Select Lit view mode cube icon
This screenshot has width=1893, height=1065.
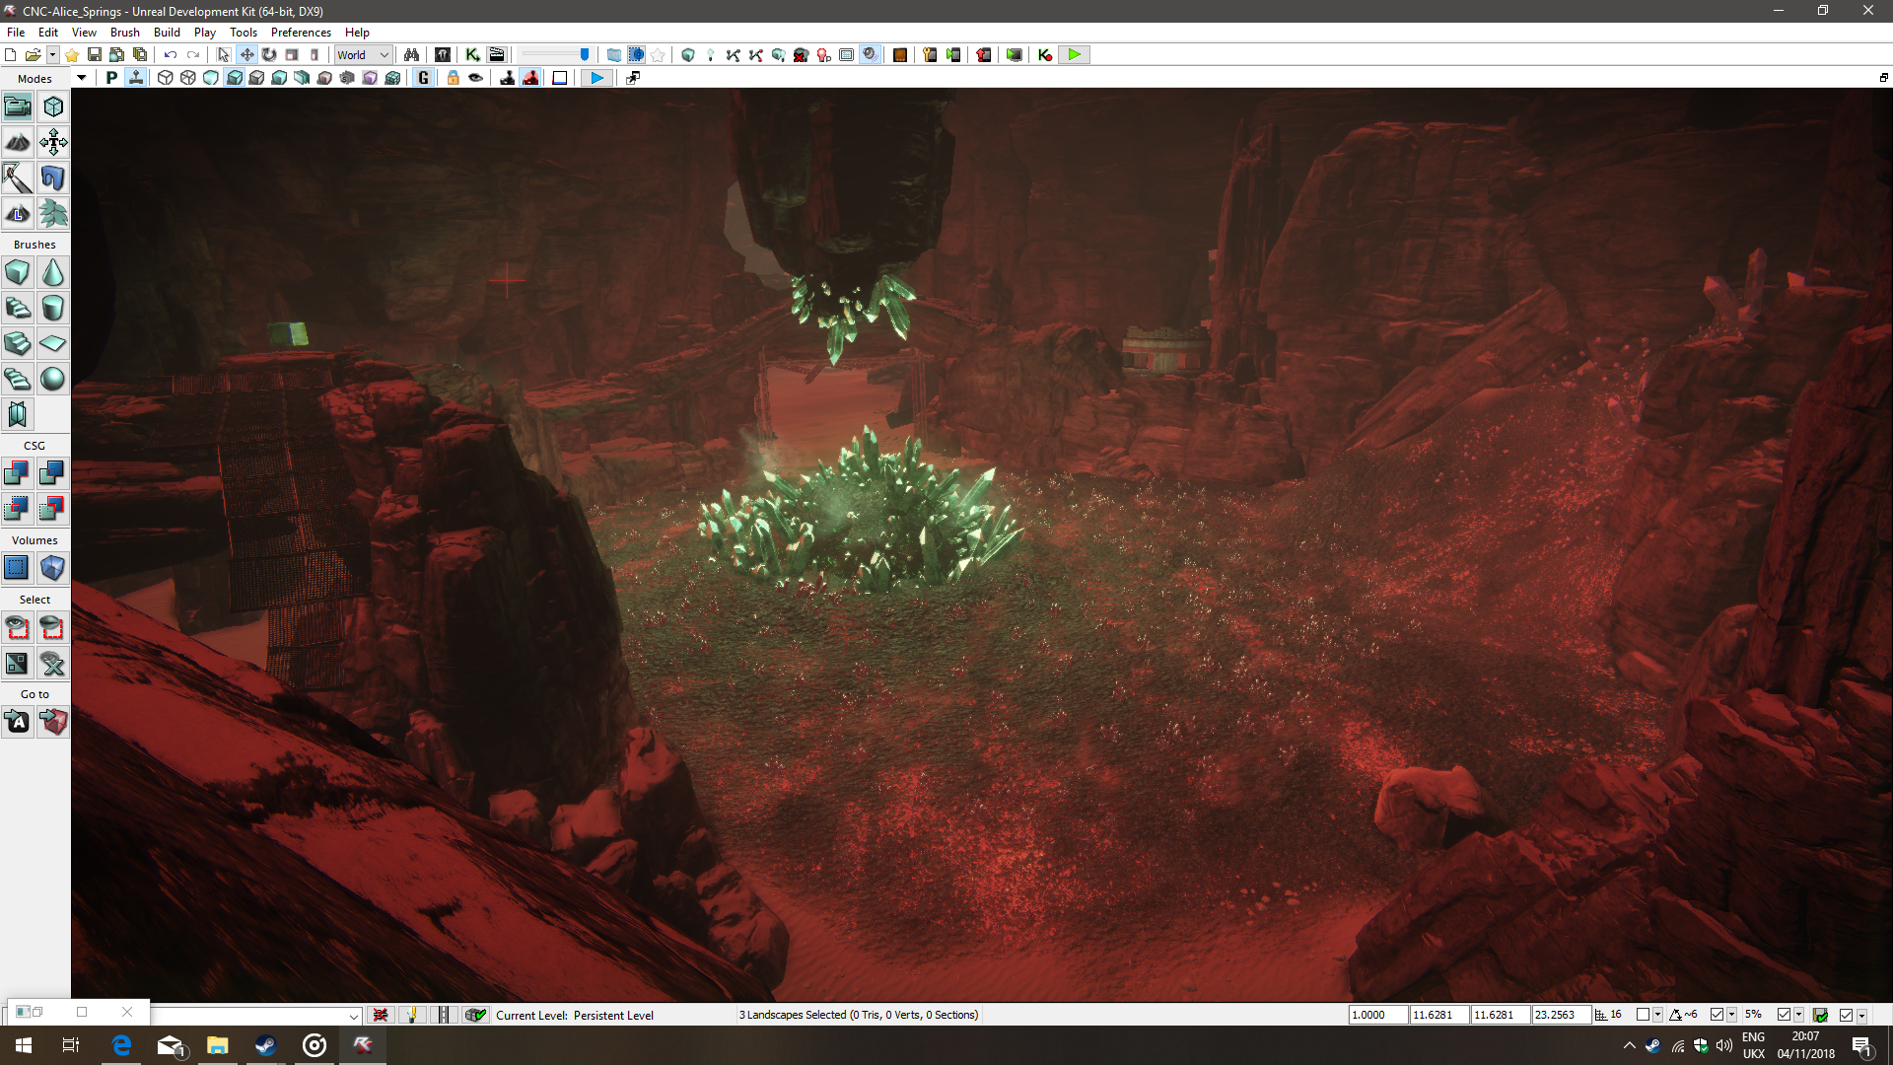pyautogui.click(x=234, y=78)
